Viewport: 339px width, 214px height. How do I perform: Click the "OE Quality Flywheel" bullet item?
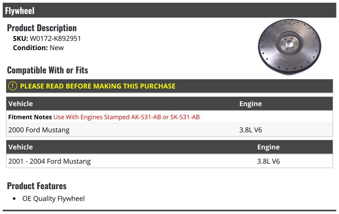[x=53, y=198]
